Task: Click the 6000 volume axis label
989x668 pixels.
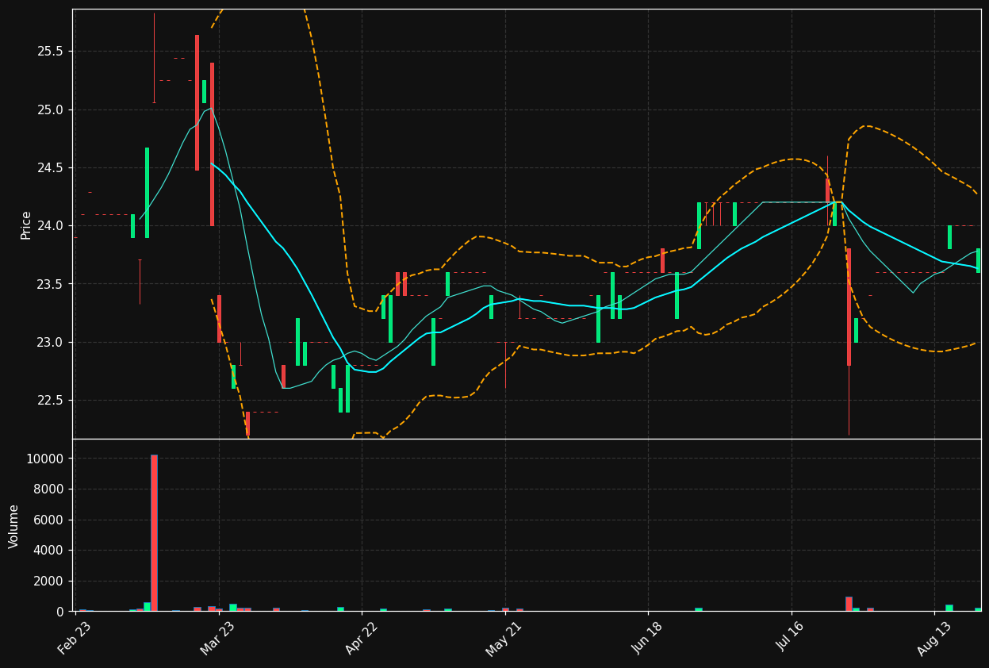Action: click(x=49, y=520)
